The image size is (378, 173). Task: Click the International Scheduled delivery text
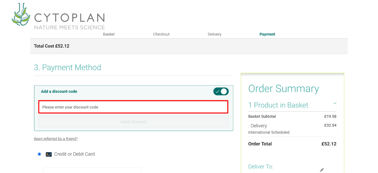[x=269, y=132]
